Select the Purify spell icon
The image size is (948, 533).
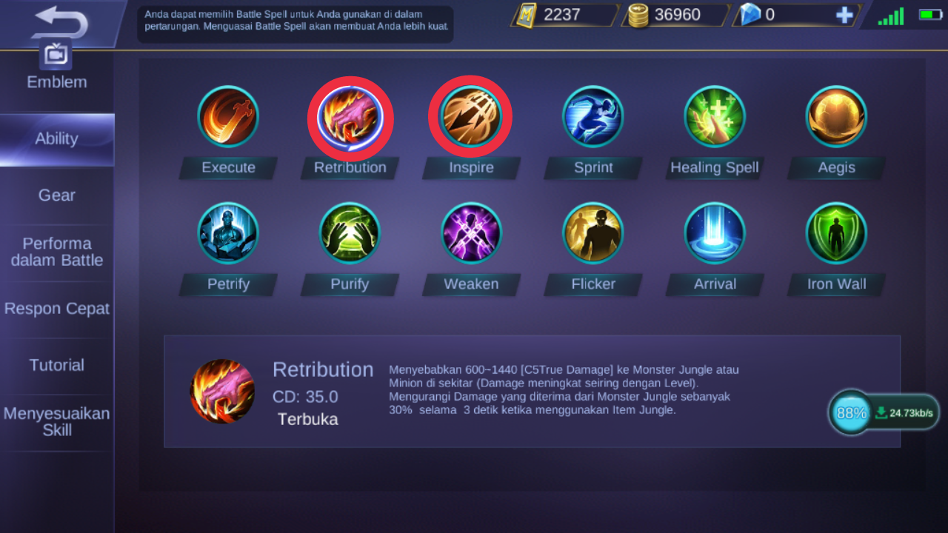click(x=350, y=233)
